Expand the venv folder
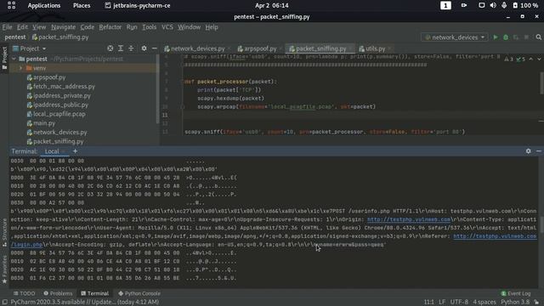 (20, 68)
